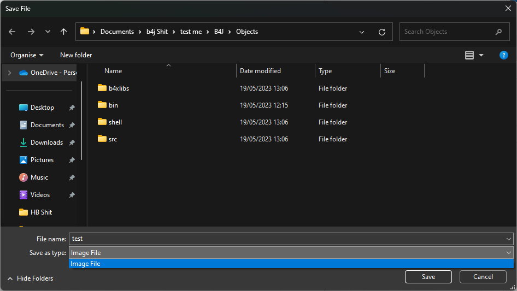
Task: Collapse the pane with Hide Folders
Action: pyautogui.click(x=30, y=278)
